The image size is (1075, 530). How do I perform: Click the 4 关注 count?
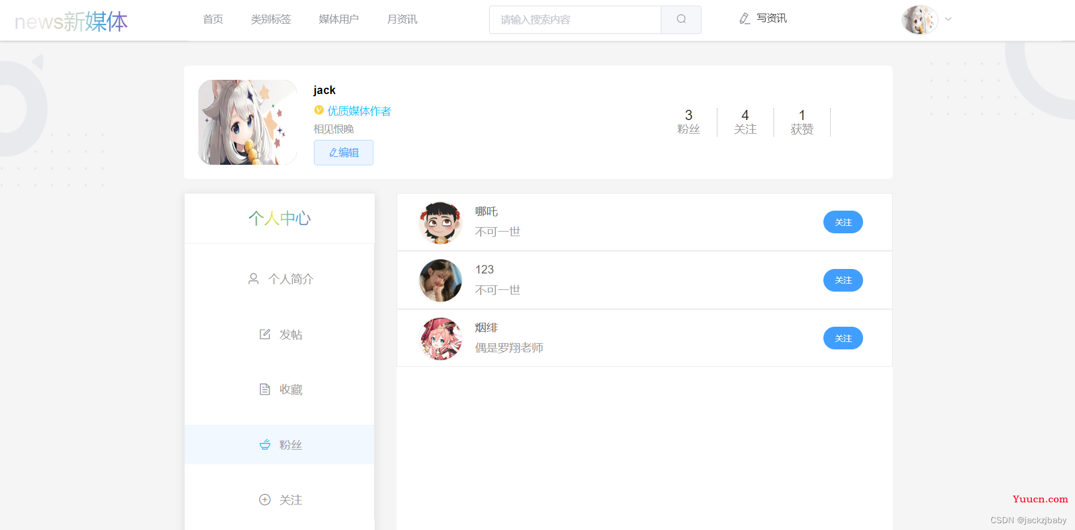tap(745, 122)
